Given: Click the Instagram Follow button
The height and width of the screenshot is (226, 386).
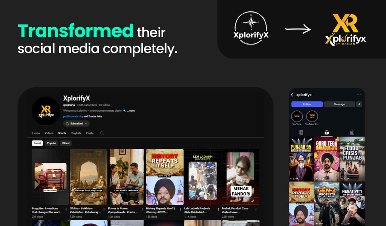Looking at the screenshot, I should click(x=307, y=104).
